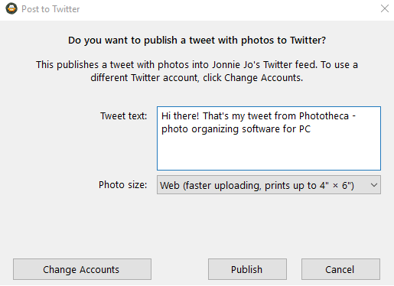Image resolution: width=394 pixels, height=286 pixels.
Task: Click "click Change Accounts" phrase in description text
Action: [x=252, y=78]
